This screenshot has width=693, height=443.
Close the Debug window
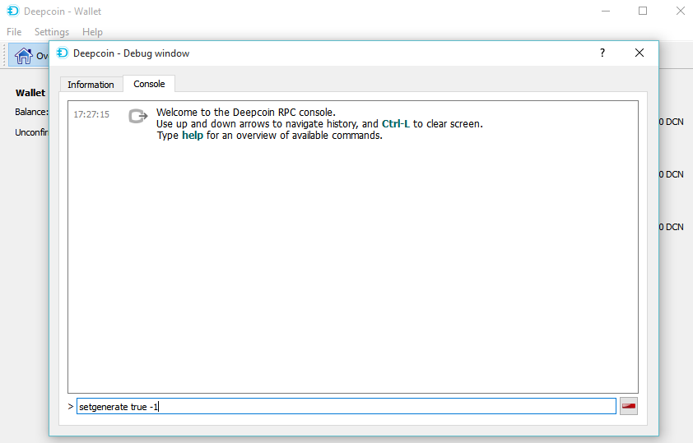[x=639, y=53]
